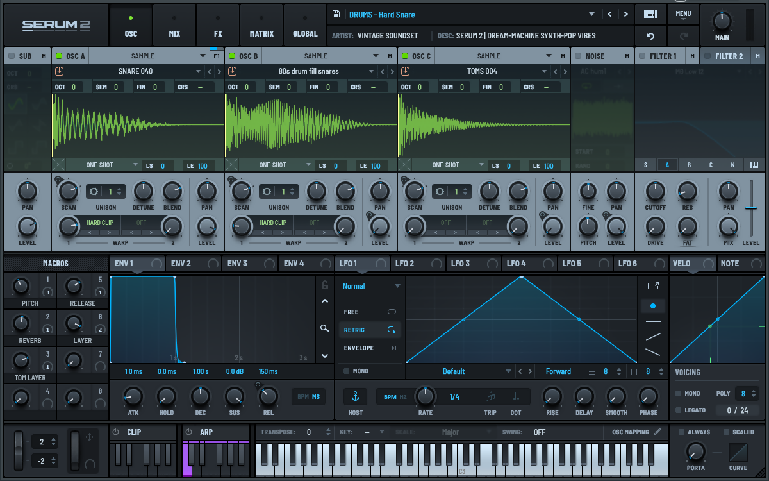
Task: Open 80s drum fill snares dropdown
Action: 371,71
